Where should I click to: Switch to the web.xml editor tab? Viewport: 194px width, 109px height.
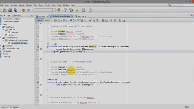(81, 16)
